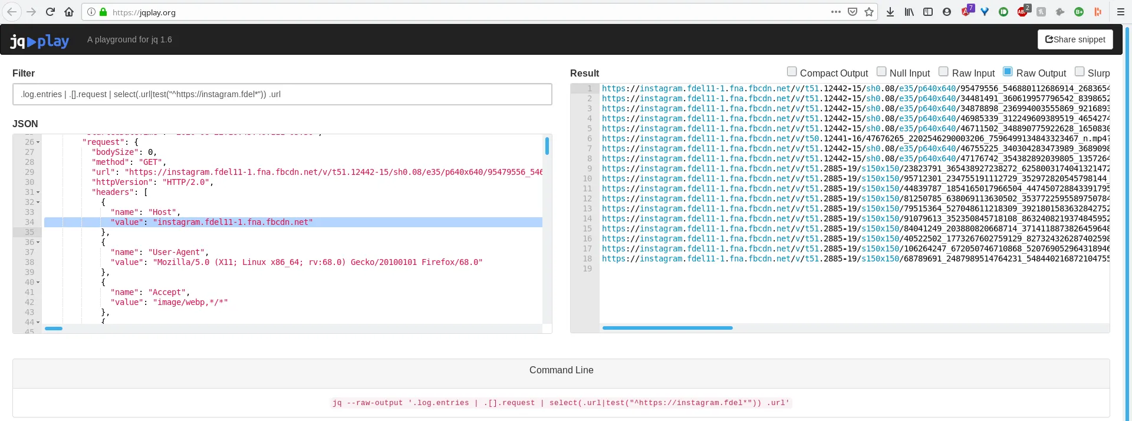The image size is (1132, 421).
Task: Toggle the Null Input option
Action: 881,71
